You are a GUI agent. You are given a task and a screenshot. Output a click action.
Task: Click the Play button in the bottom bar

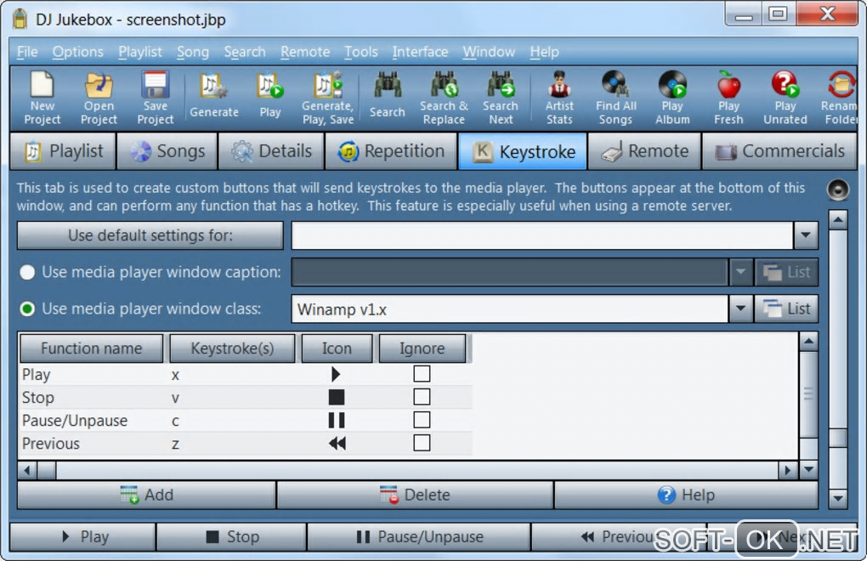pyautogui.click(x=83, y=536)
